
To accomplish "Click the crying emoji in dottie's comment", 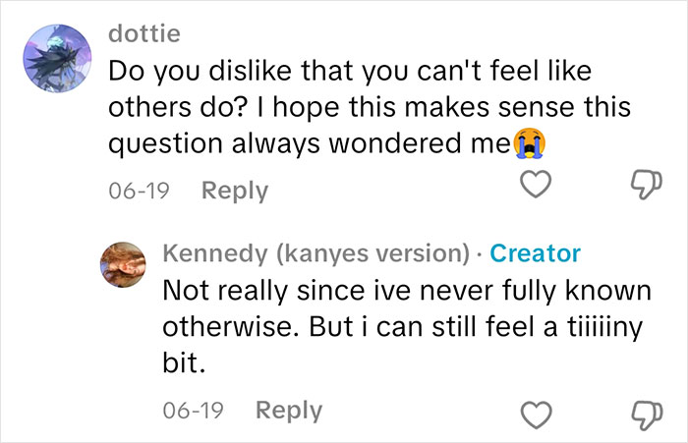I will (x=530, y=144).
